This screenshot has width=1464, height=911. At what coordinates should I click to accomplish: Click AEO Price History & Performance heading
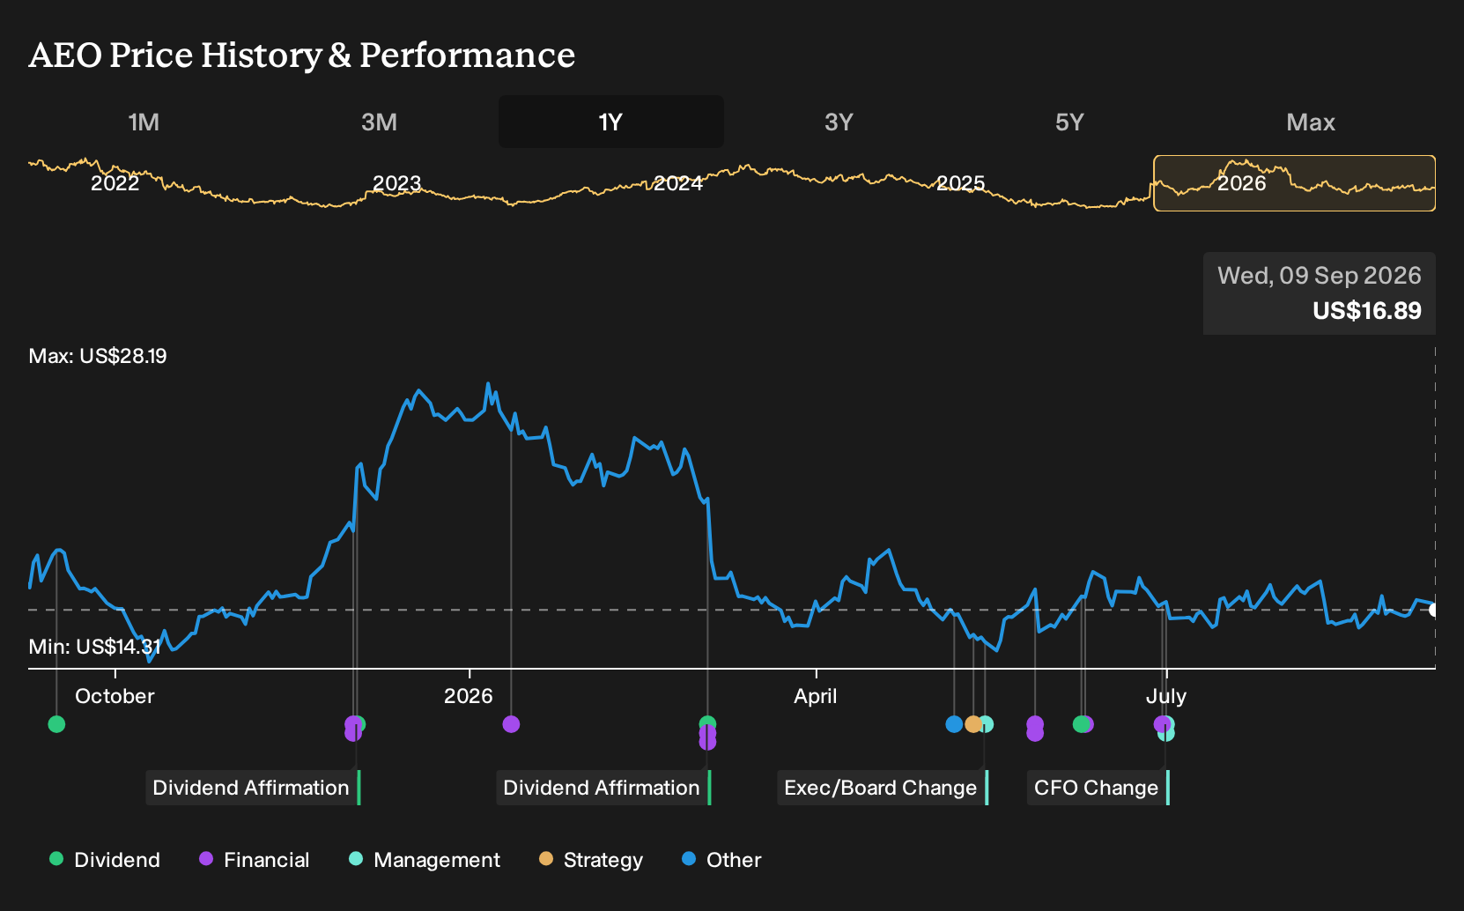coord(302,55)
